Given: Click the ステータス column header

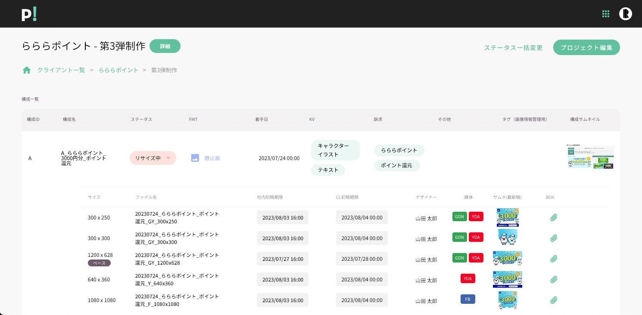Looking at the screenshot, I should [141, 119].
